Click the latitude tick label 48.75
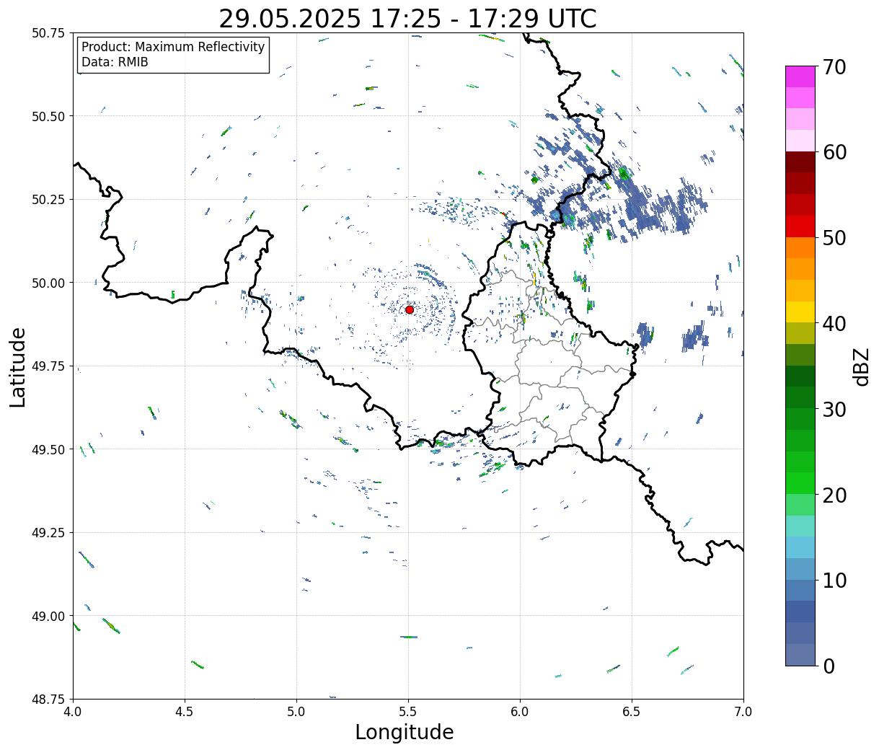Viewport: 879px width, 750px height. click(x=48, y=700)
